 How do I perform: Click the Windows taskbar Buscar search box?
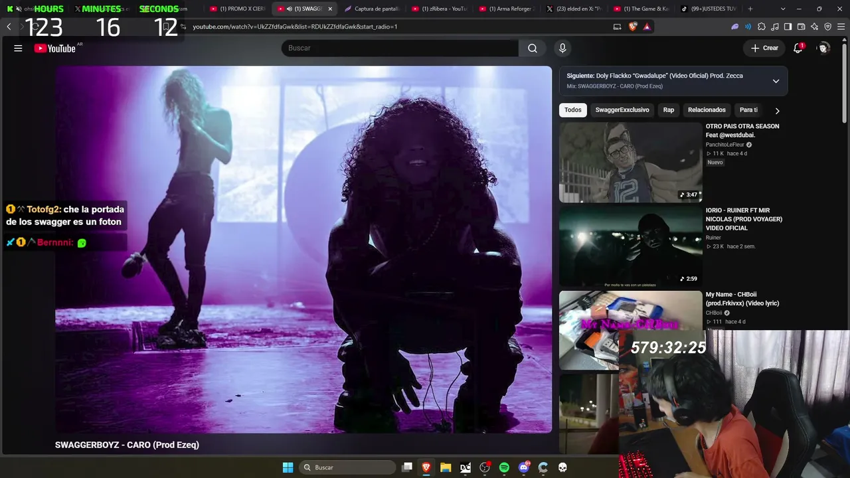pyautogui.click(x=348, y=467)
